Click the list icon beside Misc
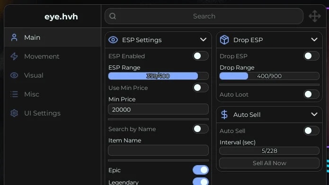 pyautogui.click(x=14, y=94)
